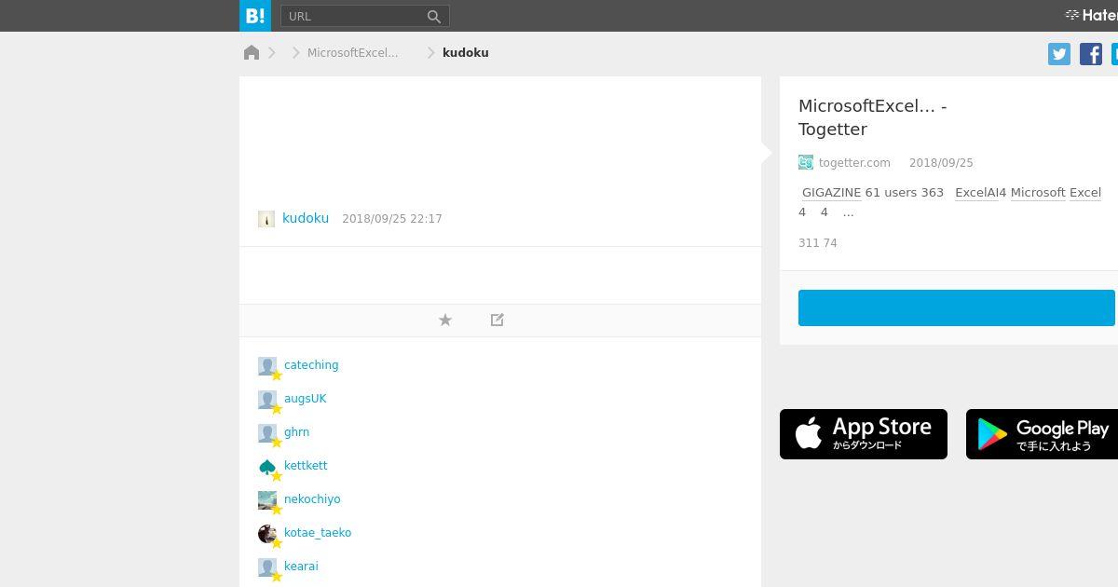Image resolution: width=1118 pixels, height=587 pixels.
Task: Open the augsUK user link
Action: (306, 399)
